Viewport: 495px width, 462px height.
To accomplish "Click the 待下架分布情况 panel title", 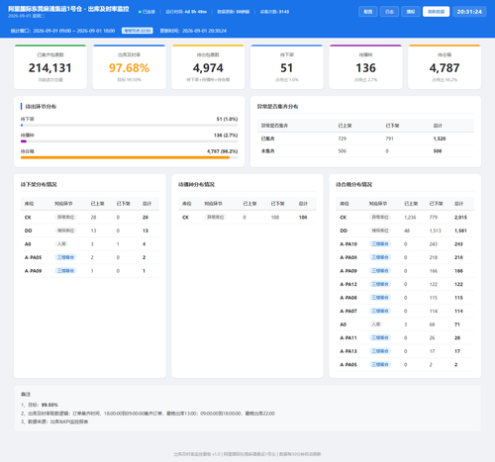I will tap(39, 184).
